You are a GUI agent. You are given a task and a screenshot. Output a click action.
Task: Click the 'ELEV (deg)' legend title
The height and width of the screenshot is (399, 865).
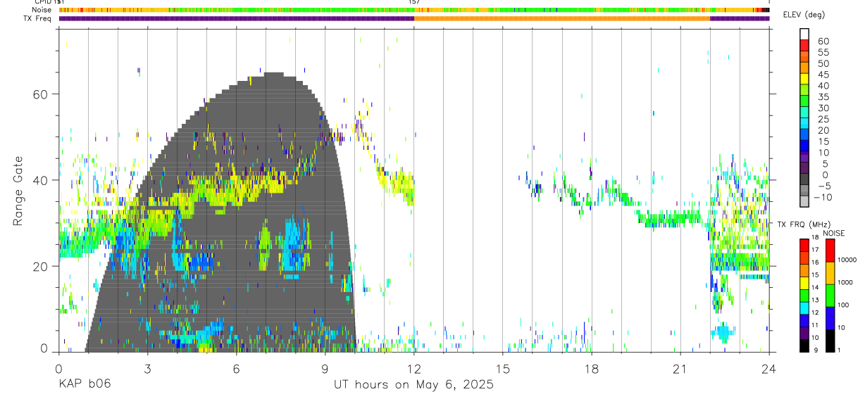[804, 15]
